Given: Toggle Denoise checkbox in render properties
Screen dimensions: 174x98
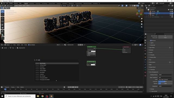Looking at the screenshot, I should click(x=151, y=41).
